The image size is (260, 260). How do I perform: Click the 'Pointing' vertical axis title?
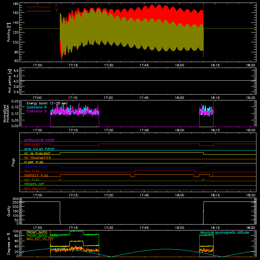pyautogui.click(x=9, y=32)
